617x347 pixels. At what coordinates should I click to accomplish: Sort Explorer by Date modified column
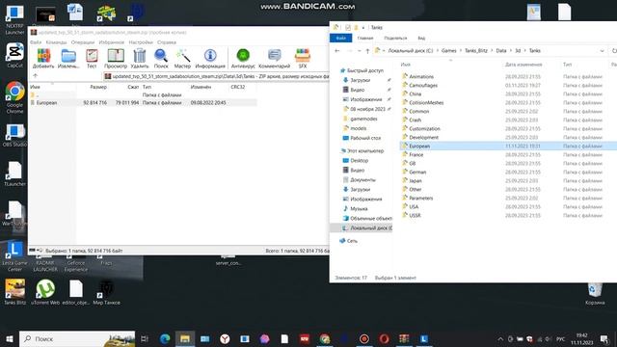pos(523,65)
